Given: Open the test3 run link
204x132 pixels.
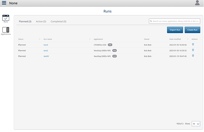Looking at the screenshot, I should 46,45.
